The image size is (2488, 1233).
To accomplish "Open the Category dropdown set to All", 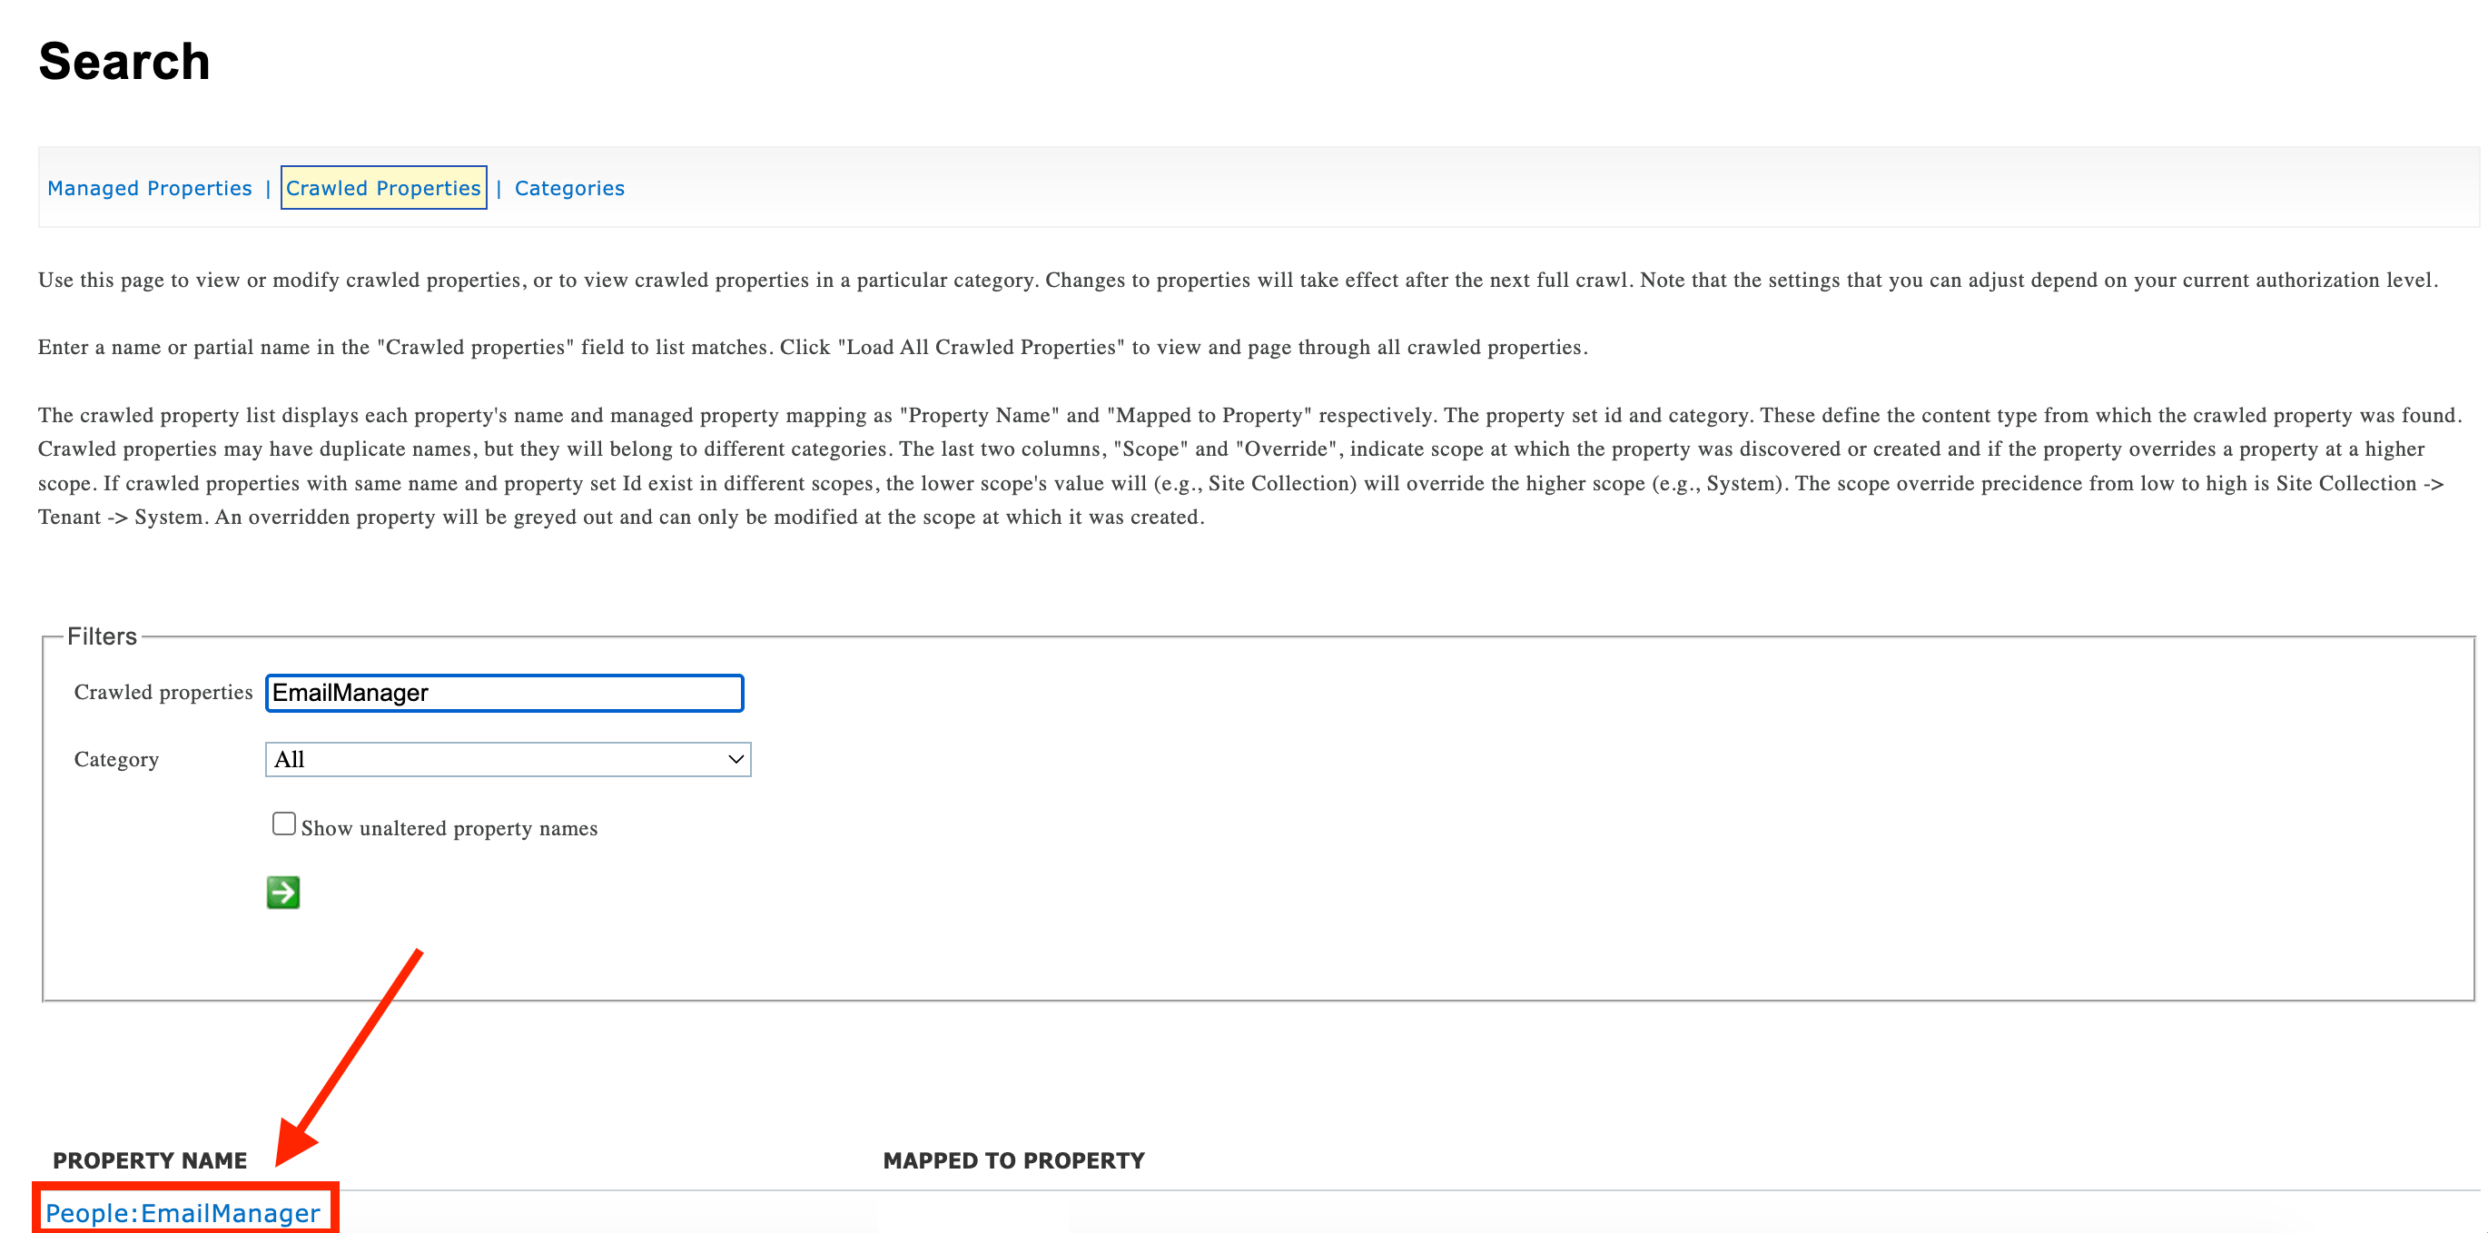I will pyautogui.click(x=508, y=759).
